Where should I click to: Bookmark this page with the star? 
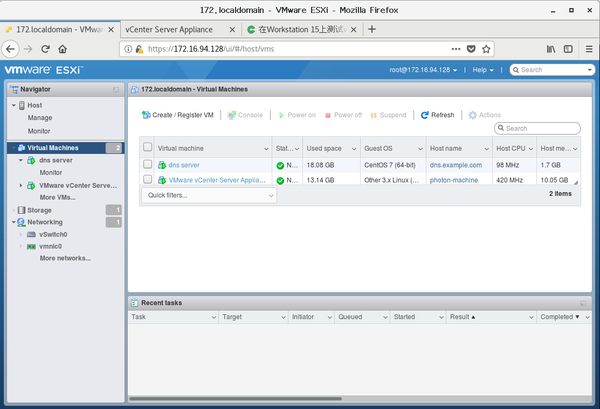click(x=486, y=49)
